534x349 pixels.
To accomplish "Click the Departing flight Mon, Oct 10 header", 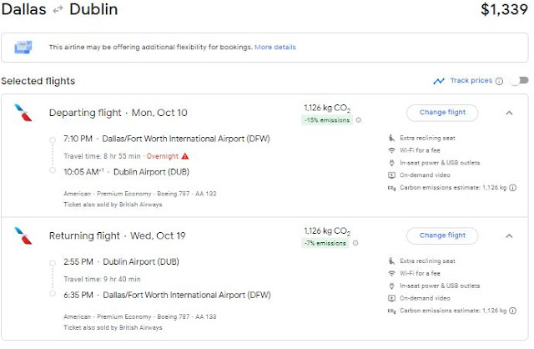I will [x=118, y=113].
